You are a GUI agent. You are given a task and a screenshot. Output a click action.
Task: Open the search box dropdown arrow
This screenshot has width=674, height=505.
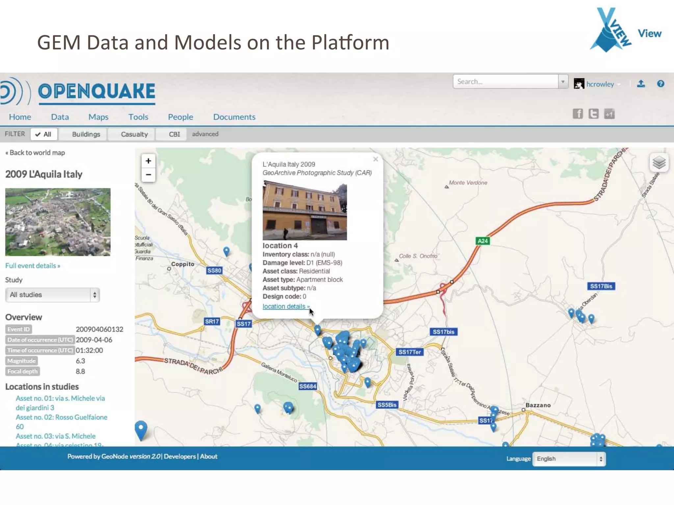tap(563, 82)
